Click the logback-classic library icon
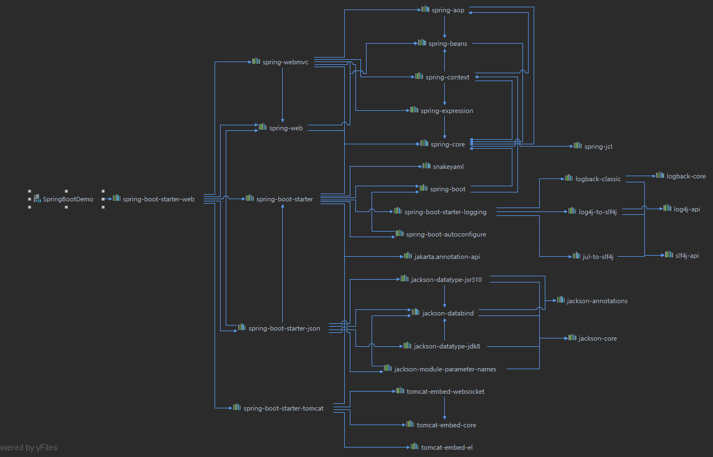713x457 pixels. [569, 178]
